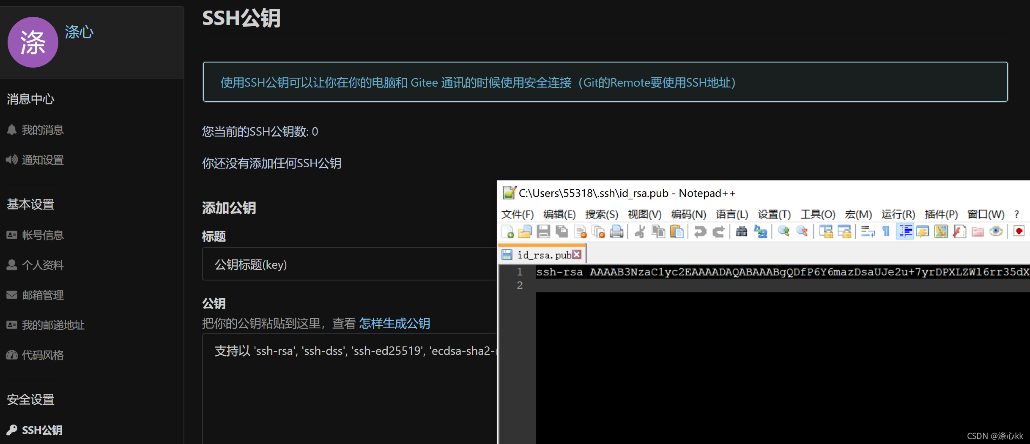The height and width of the screenshot is (444, 1030).
Task: Click the purple 涤 profile avatar
Action: [x=33, y=42]
